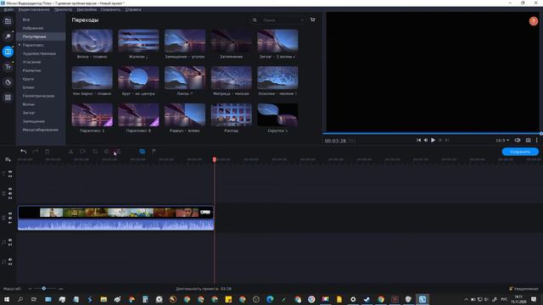Toggle link mode on the title track
Viewport: 543px width, 305px height.
point(10,176)
